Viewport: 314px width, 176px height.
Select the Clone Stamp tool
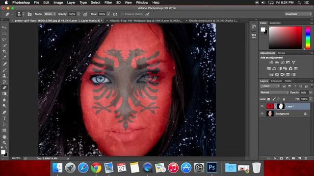click(4, 76)
